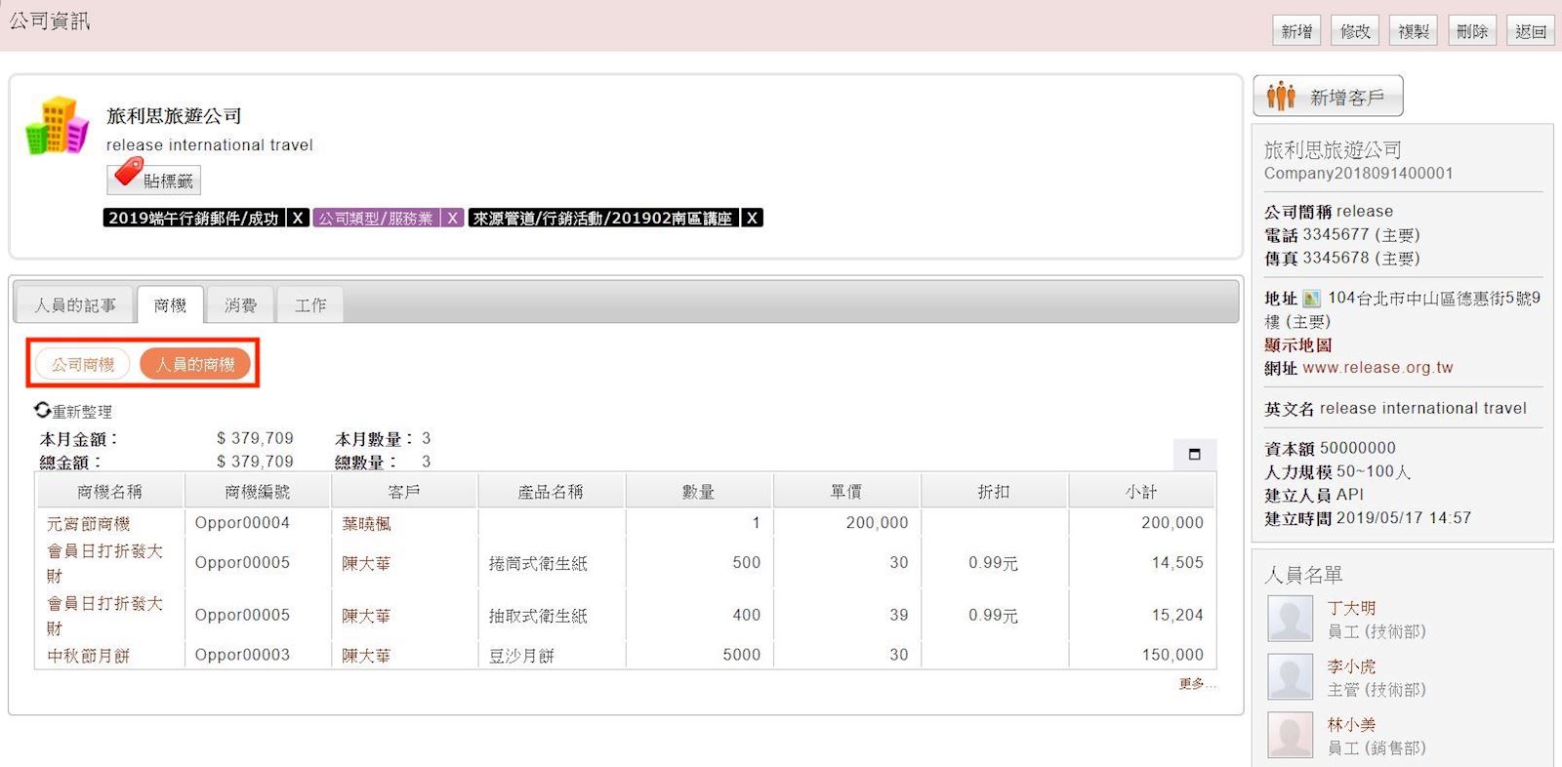Remove the 來源管道/行銷活動/201902南區講座 tag

[x=752, y=219]
